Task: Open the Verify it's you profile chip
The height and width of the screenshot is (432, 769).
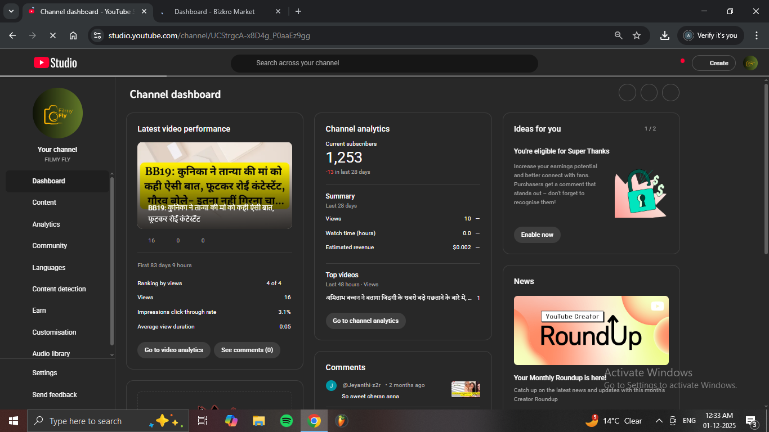Action: (710, 35)
